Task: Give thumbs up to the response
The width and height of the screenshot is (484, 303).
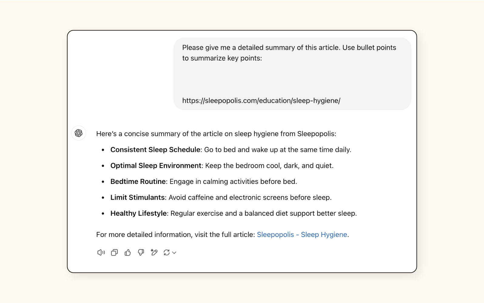Action: (x=128, y=252)
